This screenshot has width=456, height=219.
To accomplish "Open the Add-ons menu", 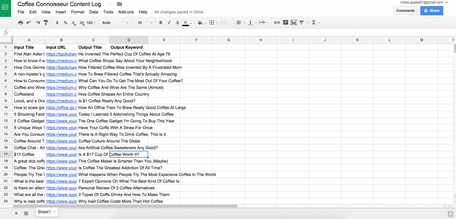I will coord(126,12).
